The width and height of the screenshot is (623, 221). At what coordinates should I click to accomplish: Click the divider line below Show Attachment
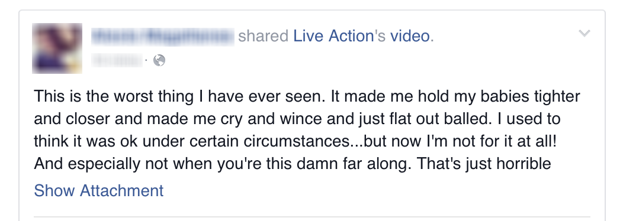point(311,217)
